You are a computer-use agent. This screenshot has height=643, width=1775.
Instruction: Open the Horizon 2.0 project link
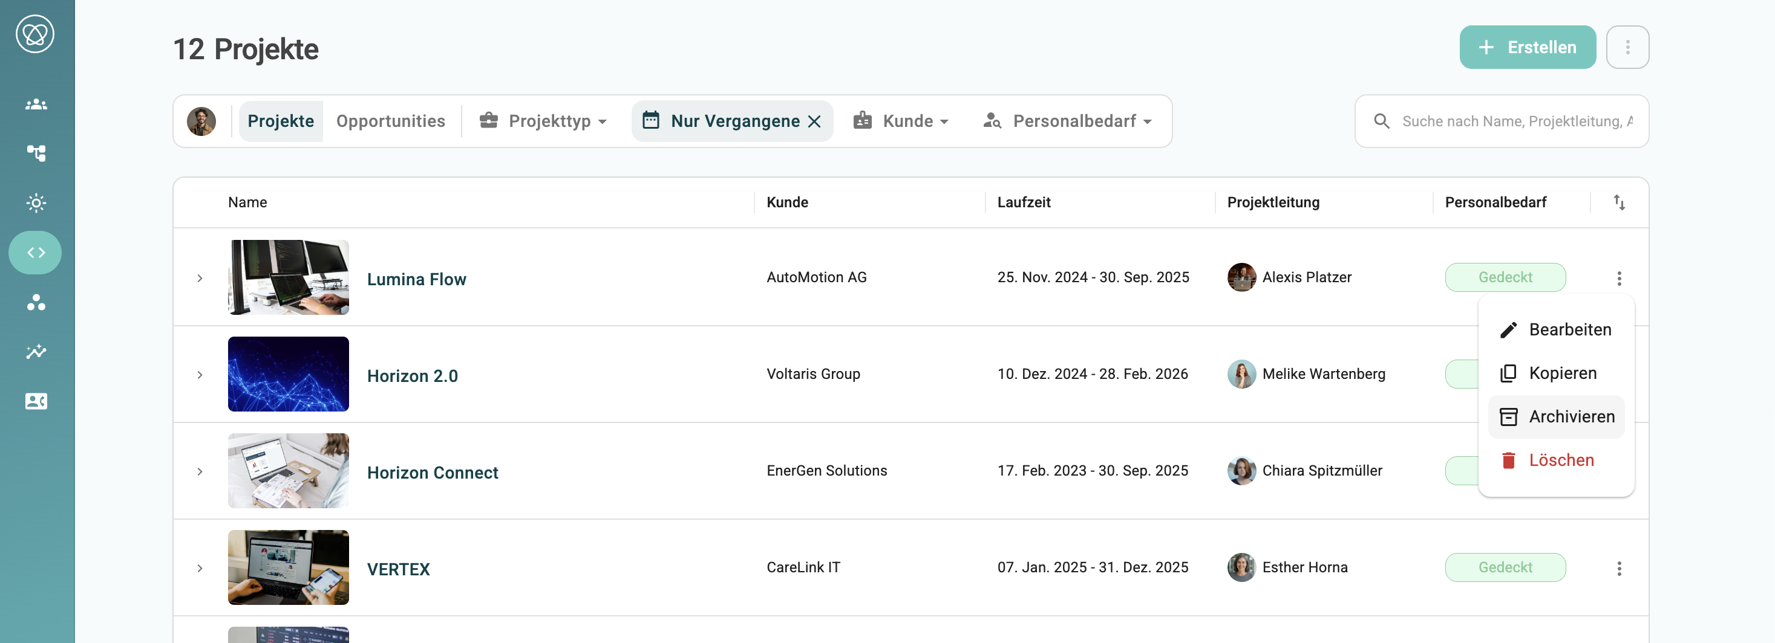412,376
